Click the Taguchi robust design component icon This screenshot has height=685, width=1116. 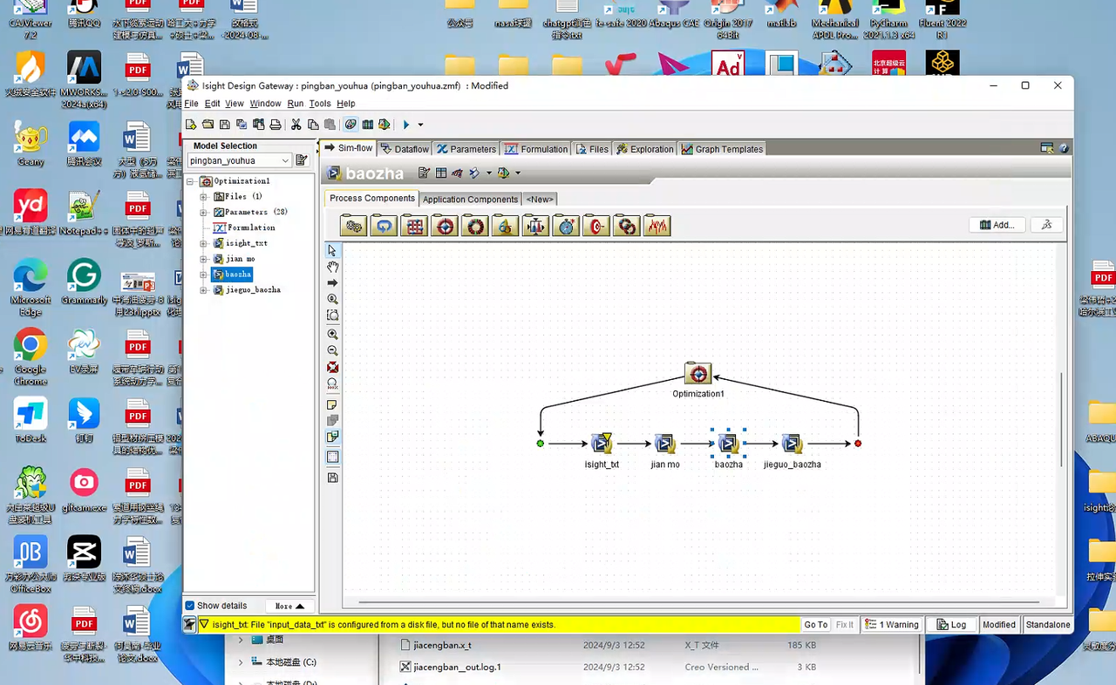535,226
